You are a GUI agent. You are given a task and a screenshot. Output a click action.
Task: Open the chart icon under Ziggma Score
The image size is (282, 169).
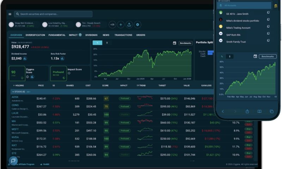pyautogui.click(x=32, y=77)
